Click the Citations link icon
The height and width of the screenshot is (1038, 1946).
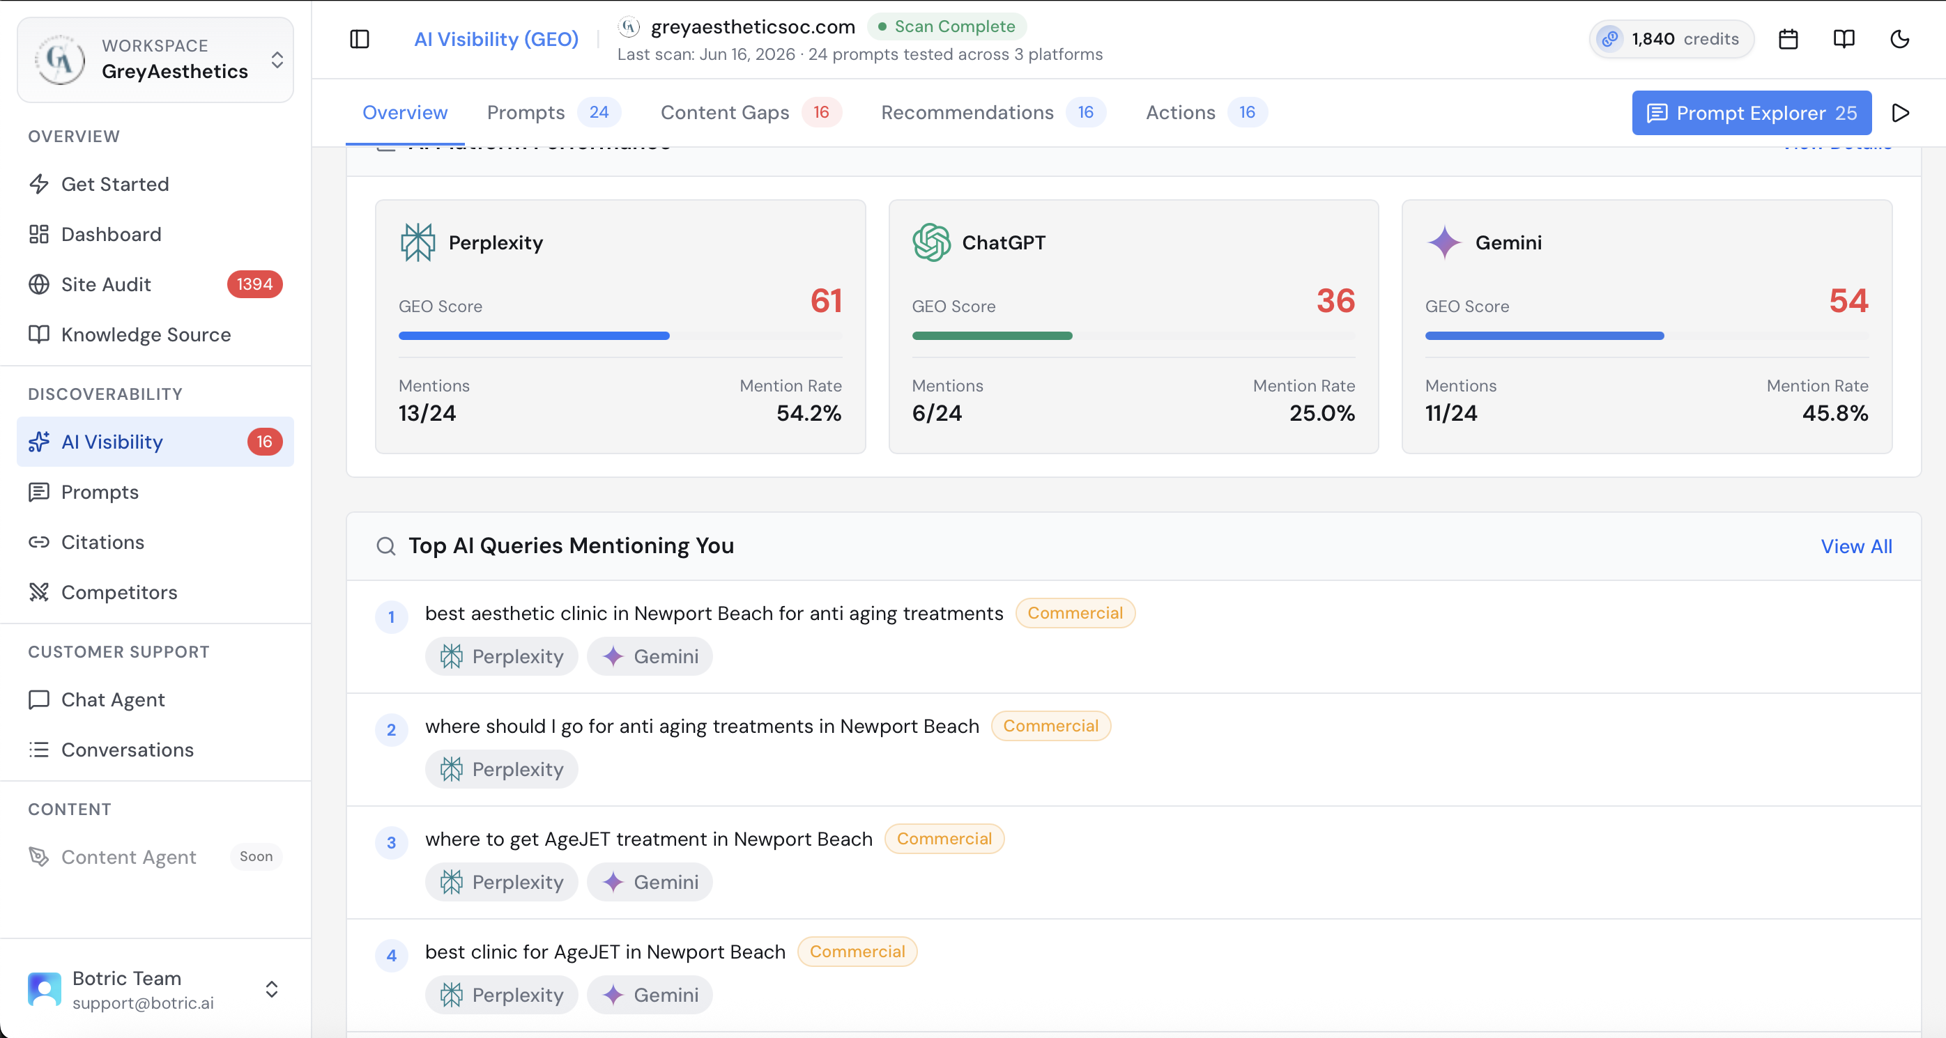click(x=39, y=542)
